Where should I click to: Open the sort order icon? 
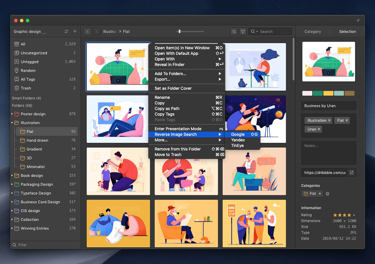234,32
